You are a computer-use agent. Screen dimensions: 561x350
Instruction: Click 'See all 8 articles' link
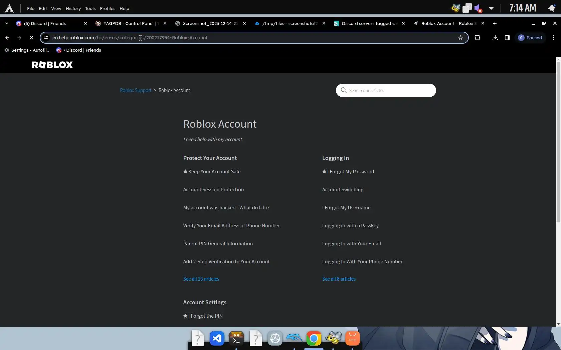(339, 279)
